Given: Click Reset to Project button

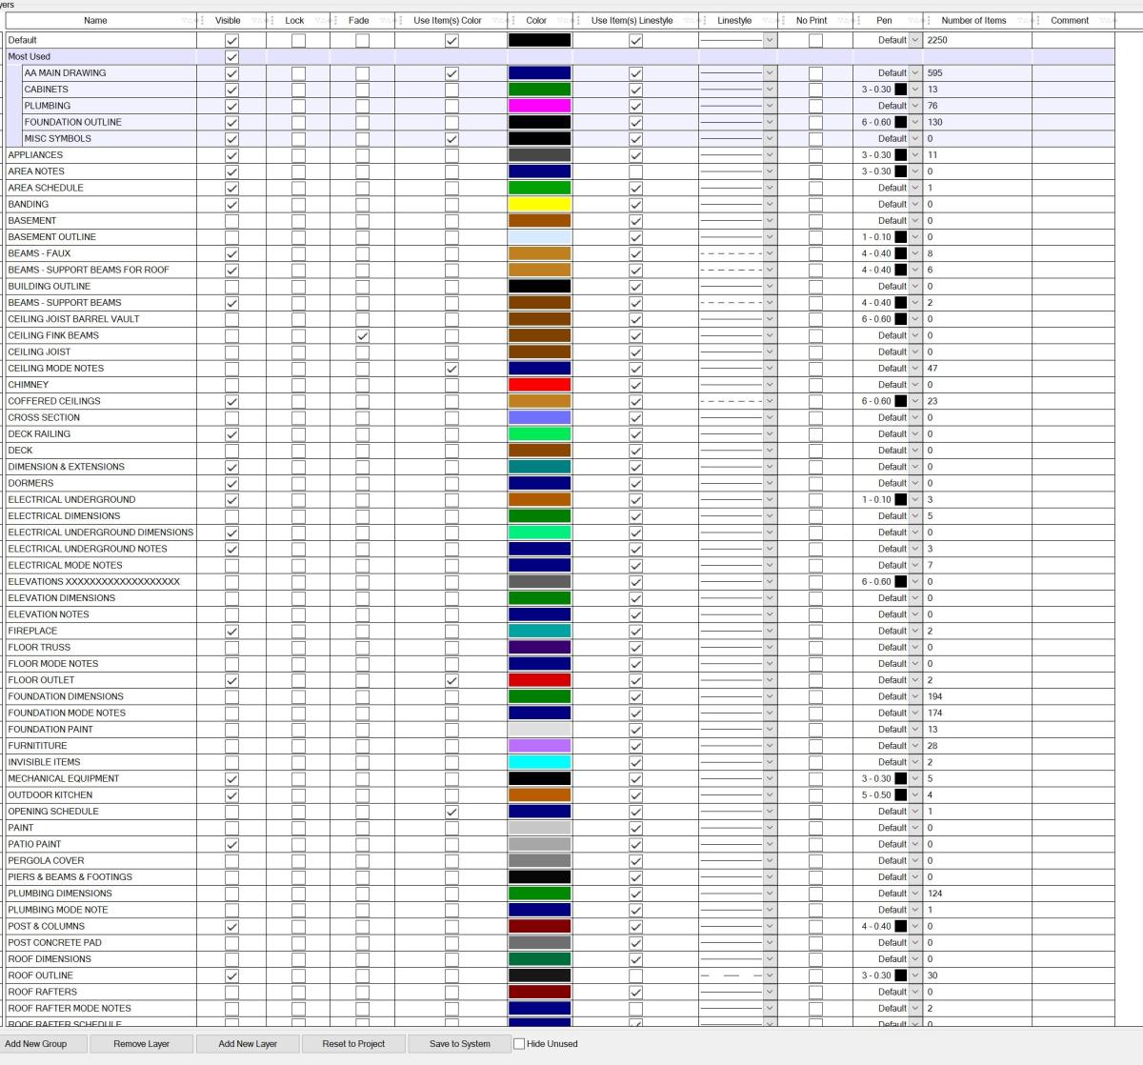Looking at the screenshot, I should (x=353, y=1044).
